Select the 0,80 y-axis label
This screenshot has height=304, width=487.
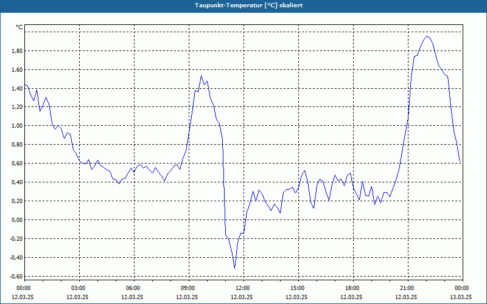coord(17,145)
